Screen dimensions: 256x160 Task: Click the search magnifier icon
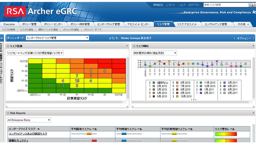coord(251,5)
